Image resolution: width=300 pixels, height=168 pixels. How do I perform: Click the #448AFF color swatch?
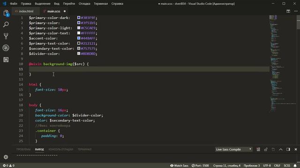[x=79, y=38]
